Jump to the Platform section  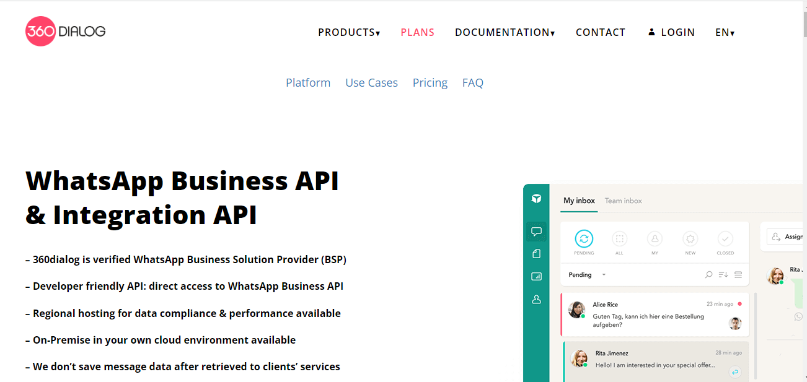(308, 82)
